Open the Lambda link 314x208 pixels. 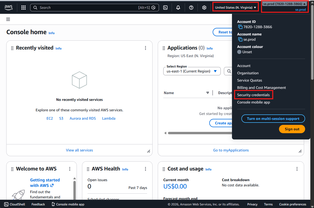pos(109,118)
